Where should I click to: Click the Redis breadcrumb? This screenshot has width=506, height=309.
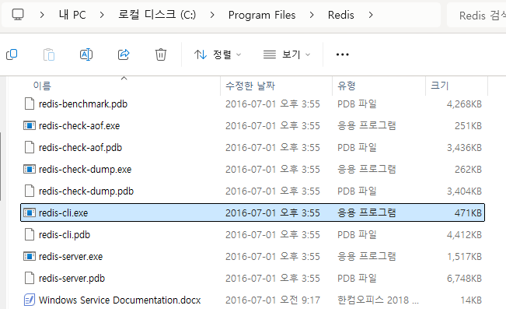coord(340,15)
